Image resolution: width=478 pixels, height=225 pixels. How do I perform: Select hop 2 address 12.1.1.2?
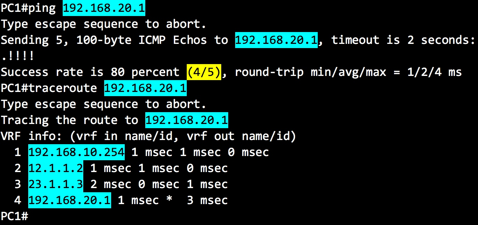[x=56, y=168]
